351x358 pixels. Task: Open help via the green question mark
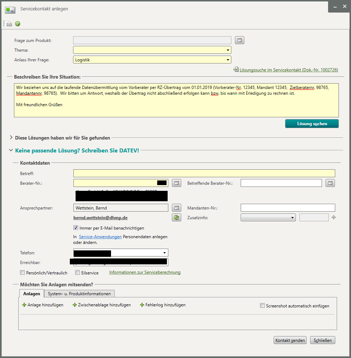tap(18, 24)
